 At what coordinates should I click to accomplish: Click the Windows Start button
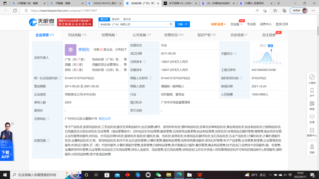5,175
